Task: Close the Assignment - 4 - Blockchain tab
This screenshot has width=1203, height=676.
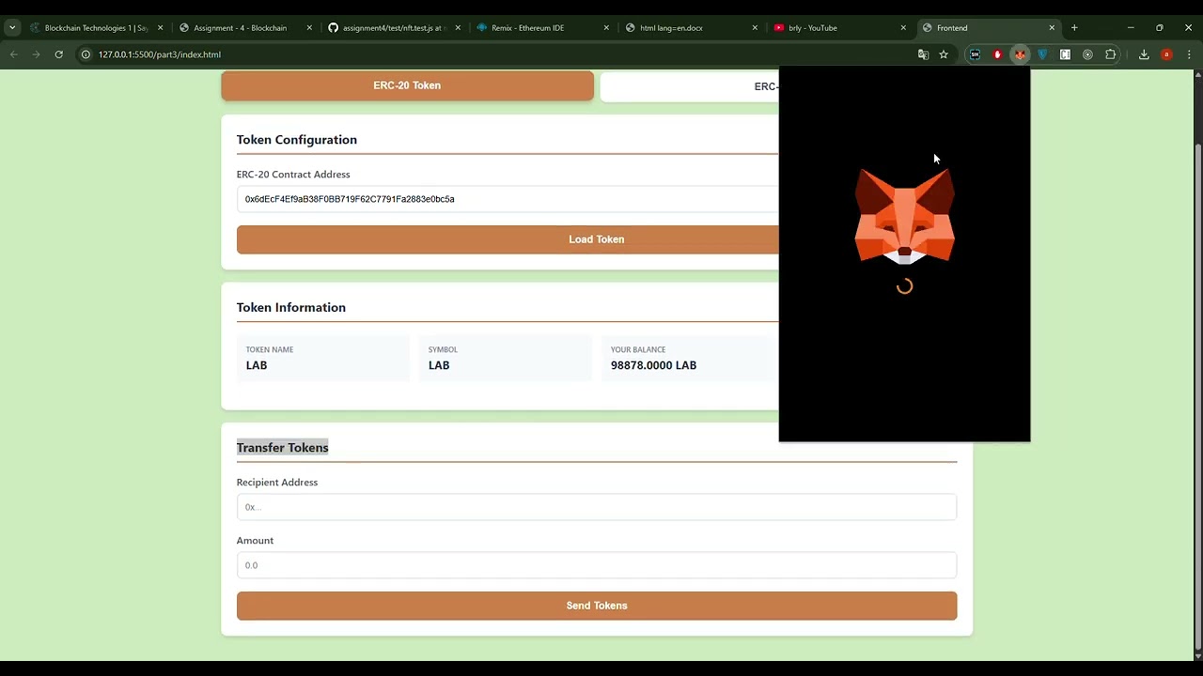Action: tap(309, 27)
